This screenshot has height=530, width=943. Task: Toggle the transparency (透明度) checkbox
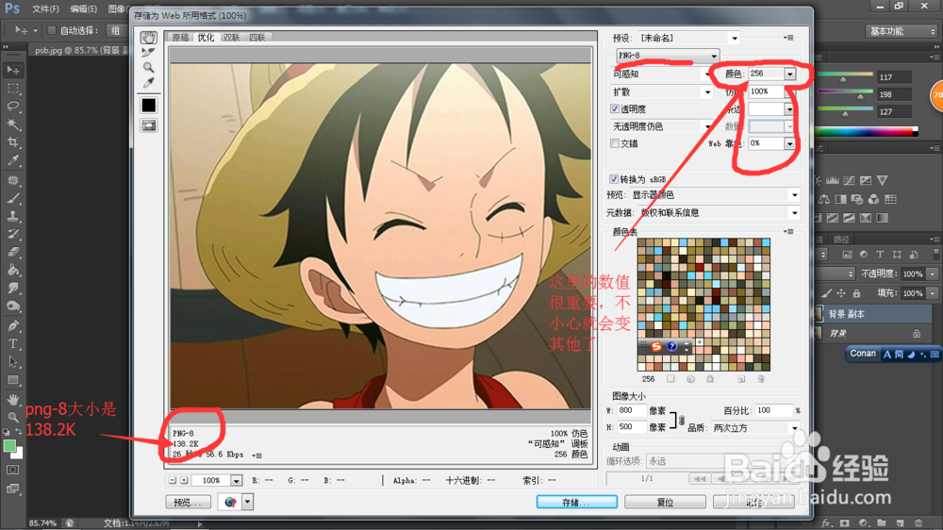[615, 108]
